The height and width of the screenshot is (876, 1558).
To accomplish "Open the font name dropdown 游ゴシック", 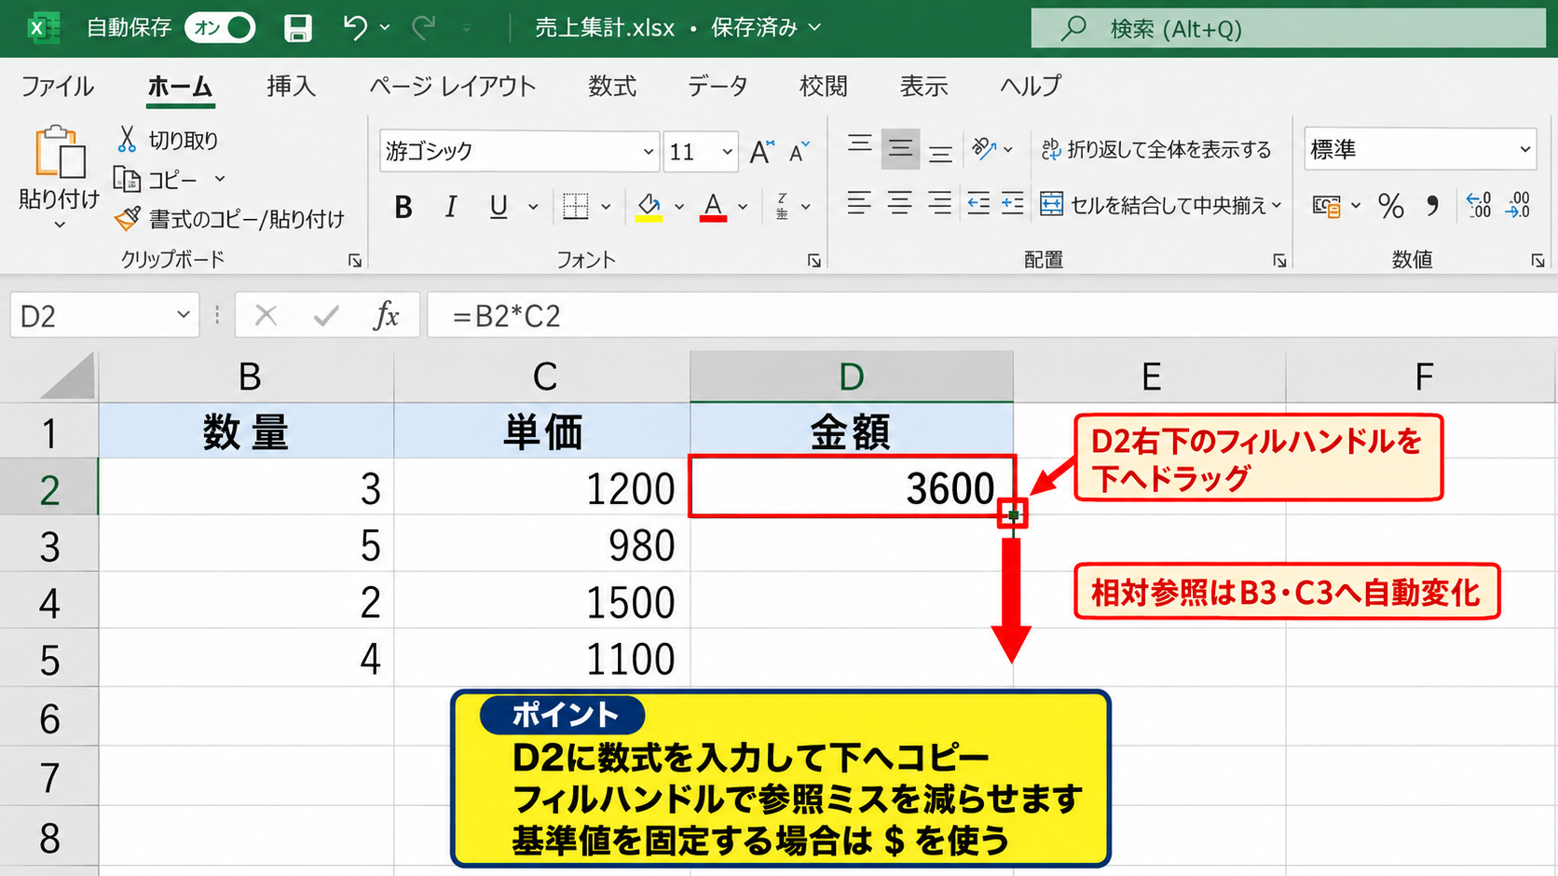I will pyautogui.click(x=649, y=152).
